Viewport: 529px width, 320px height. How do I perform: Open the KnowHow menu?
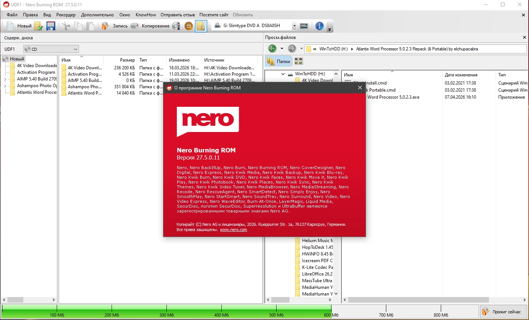[146, 15]
